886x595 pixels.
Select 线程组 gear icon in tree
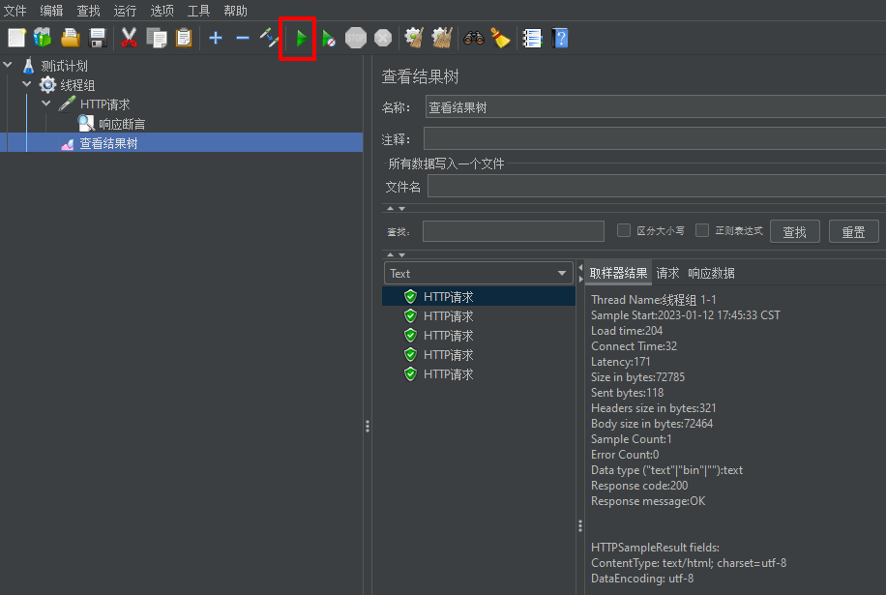(47, 85)
